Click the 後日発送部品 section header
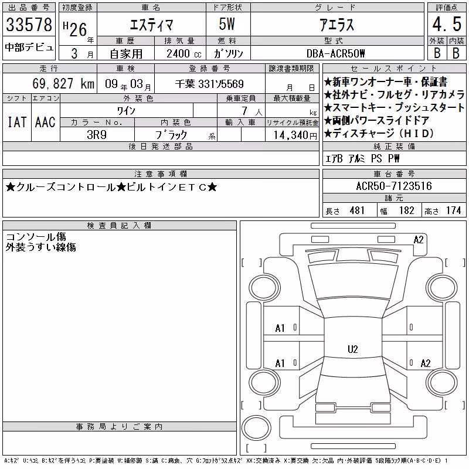Viewport: 469px width, 469px height. [x=161, y=147]
